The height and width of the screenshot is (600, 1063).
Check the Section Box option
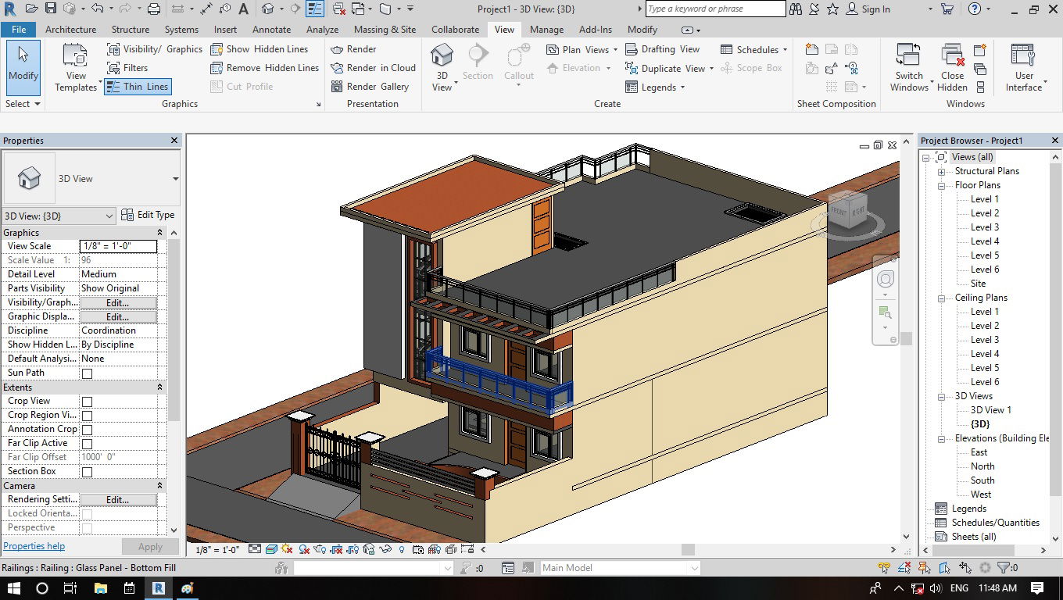[x=88, y=472]
